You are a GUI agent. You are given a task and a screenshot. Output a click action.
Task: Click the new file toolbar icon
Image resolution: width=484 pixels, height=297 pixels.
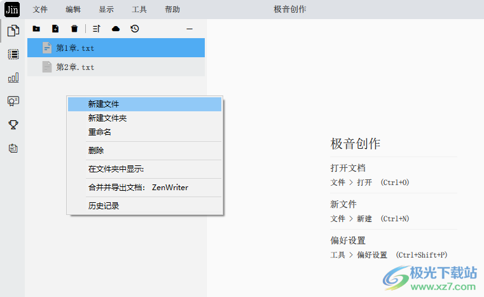click(x=55, y=29)
